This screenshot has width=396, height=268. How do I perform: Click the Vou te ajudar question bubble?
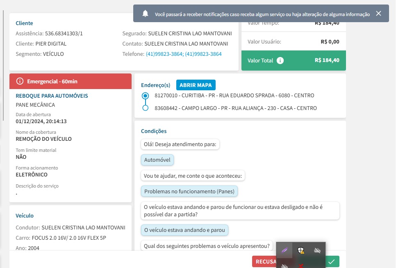(193, 176)
